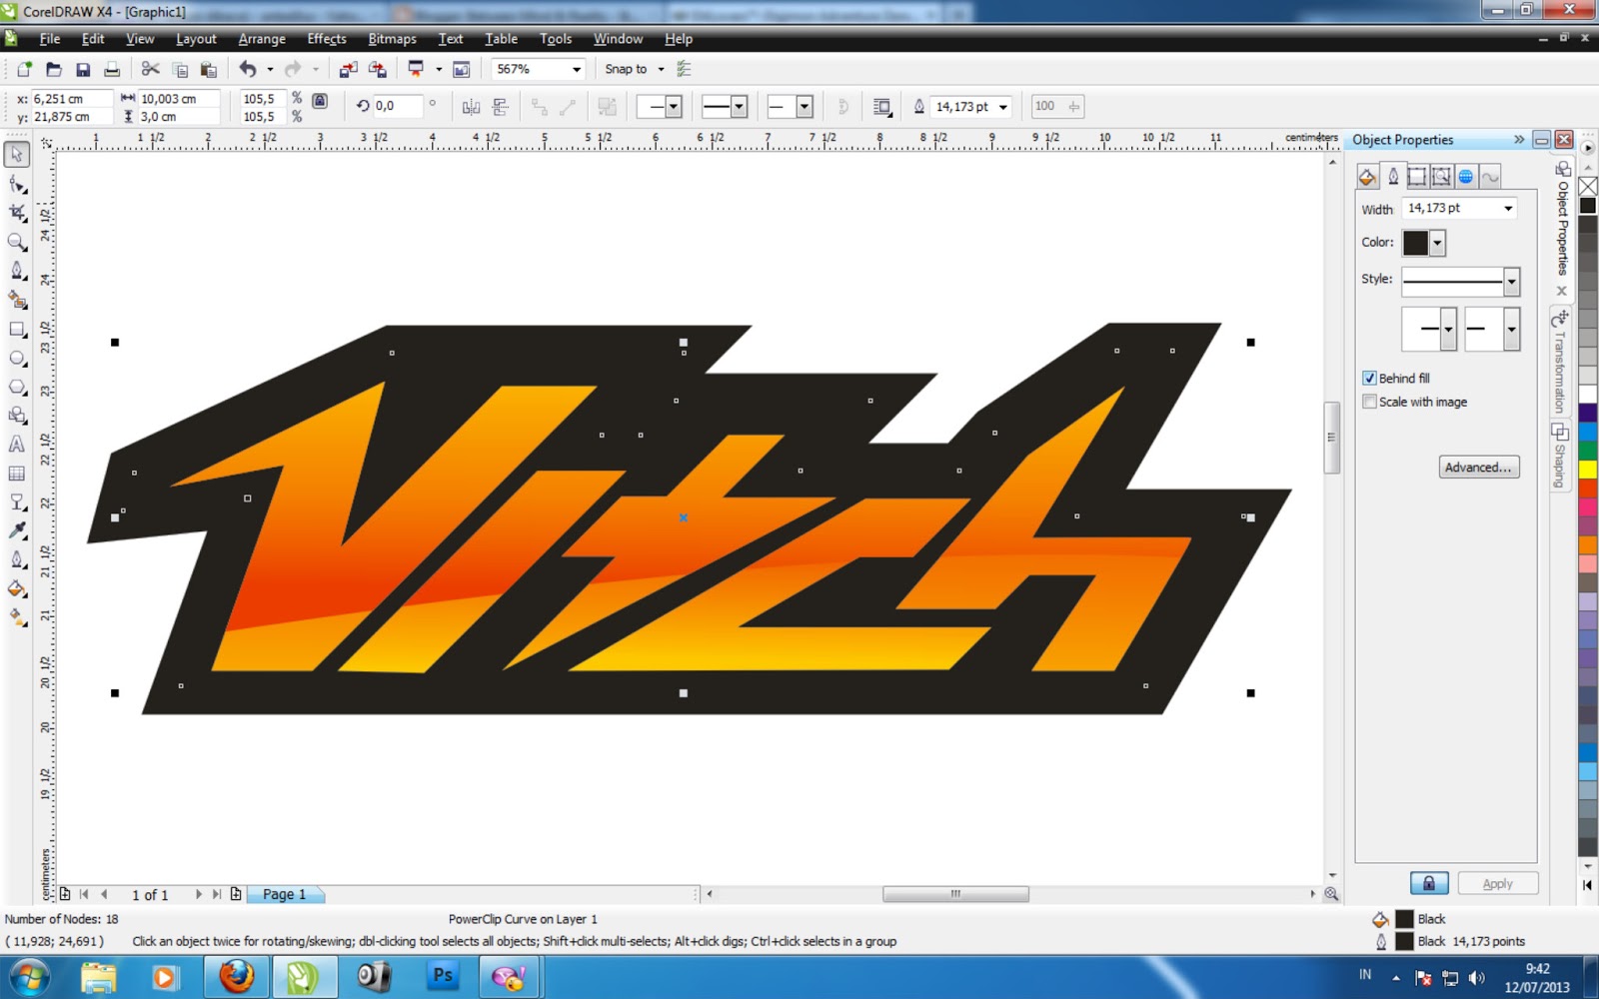The height and width of the screenshot is (999, 1599).
Task: Select the Freehand curve tool
Action: click(17, 271)
